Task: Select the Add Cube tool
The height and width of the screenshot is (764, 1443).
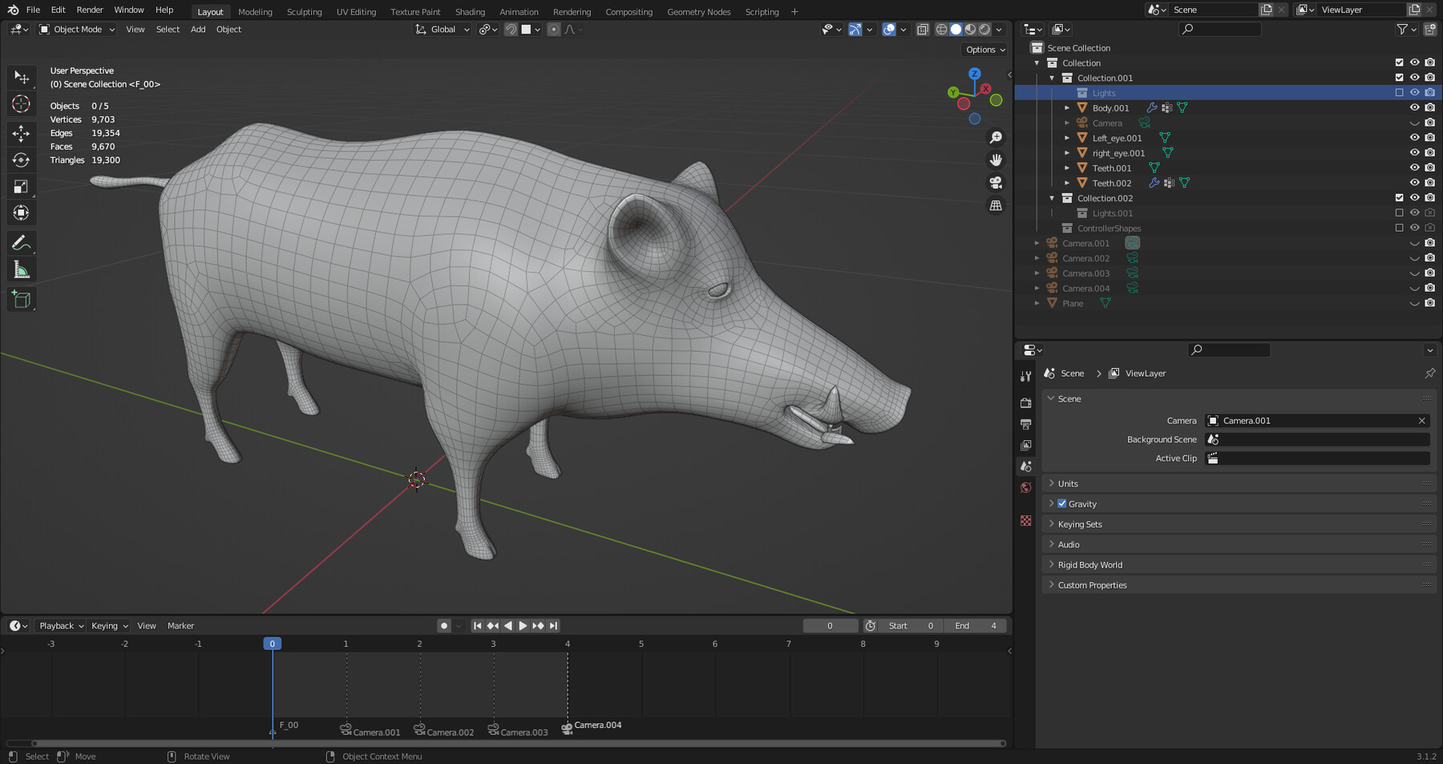Action: coord(21,299)
